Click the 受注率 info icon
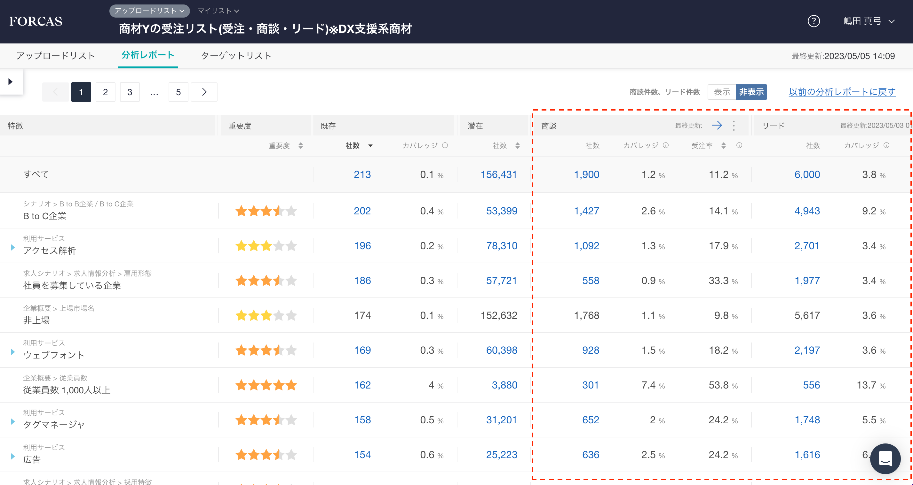This screenshot has width=913, height=485. coord(739,145)
